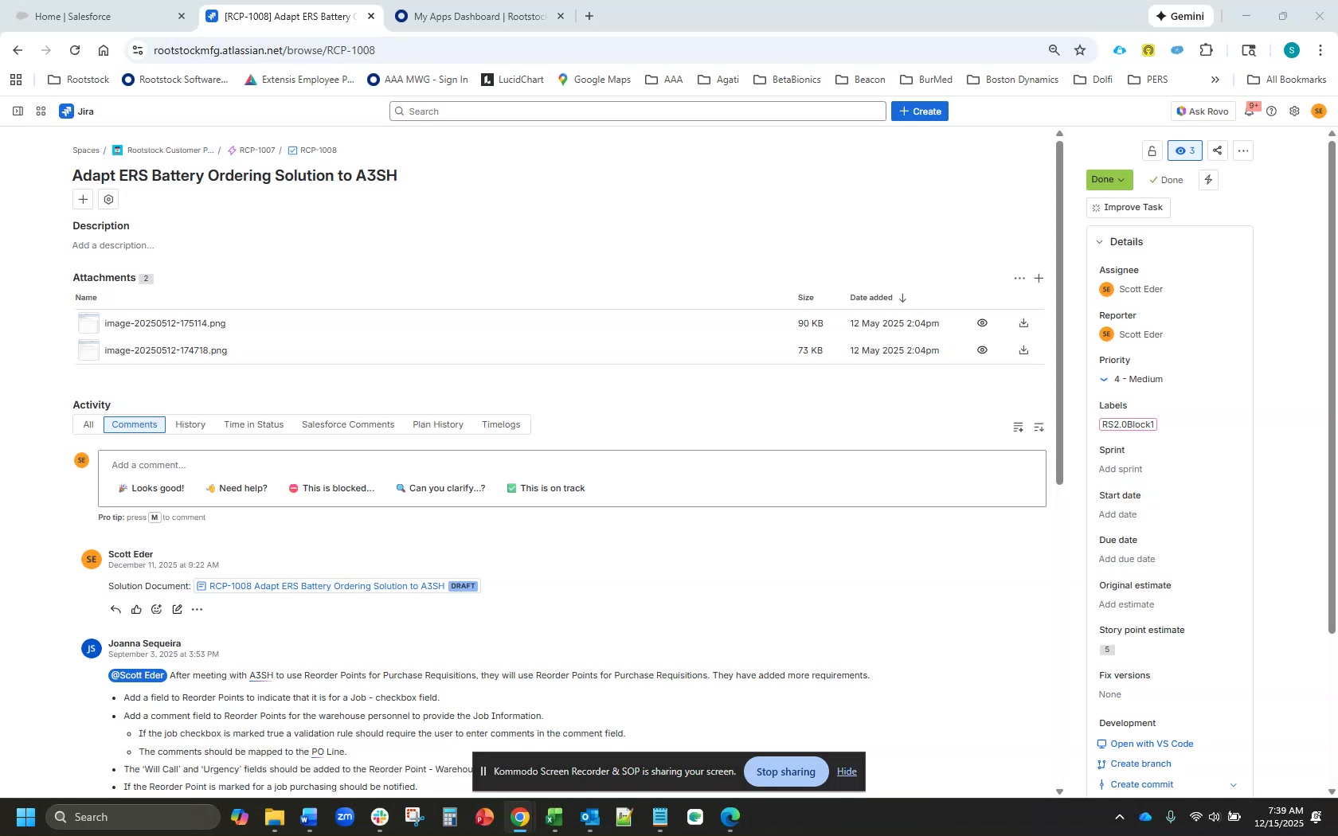The height and width of the screenshot is (836, 1338).
Task: Add a work item with the plus button under title
Action: click(x=83, y=199)
